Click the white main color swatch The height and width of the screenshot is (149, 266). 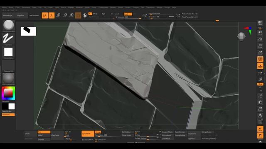12,106
